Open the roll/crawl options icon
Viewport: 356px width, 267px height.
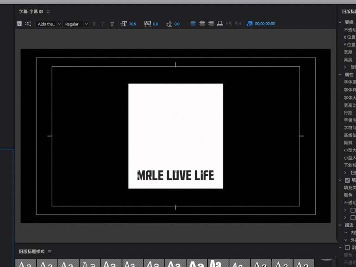click(28, 24)
